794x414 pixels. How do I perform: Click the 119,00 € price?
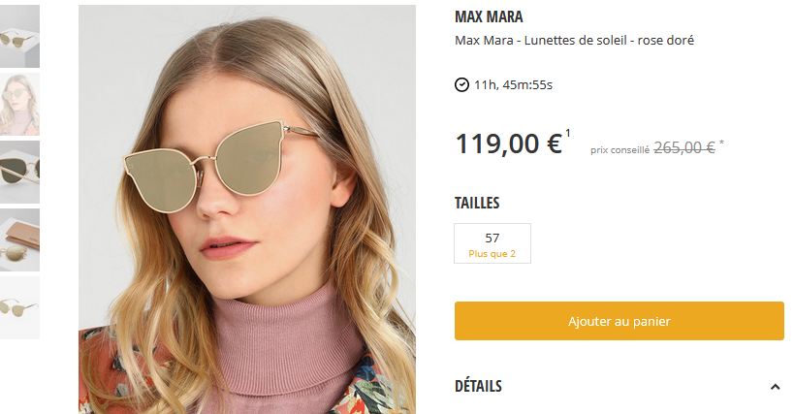(508, 143)
